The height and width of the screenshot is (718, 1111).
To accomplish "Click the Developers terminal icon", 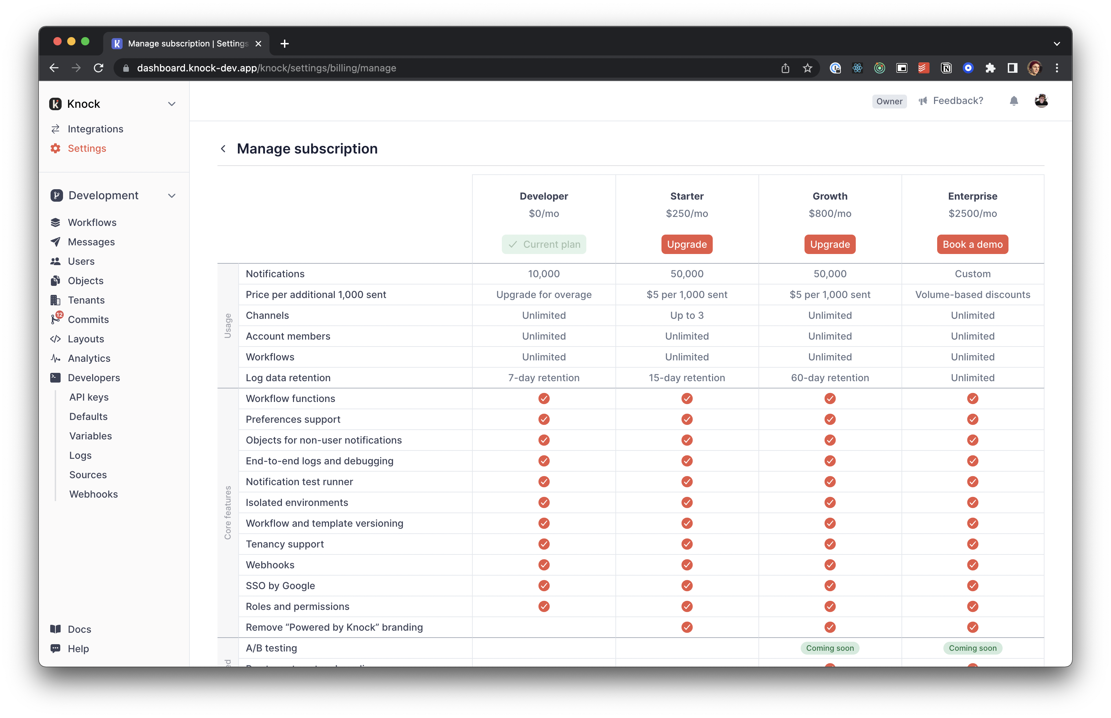I will pos(55,378).
